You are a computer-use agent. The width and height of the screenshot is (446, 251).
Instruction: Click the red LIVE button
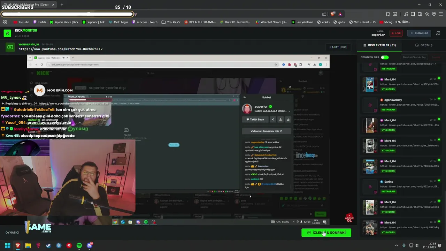coord(396,33)
